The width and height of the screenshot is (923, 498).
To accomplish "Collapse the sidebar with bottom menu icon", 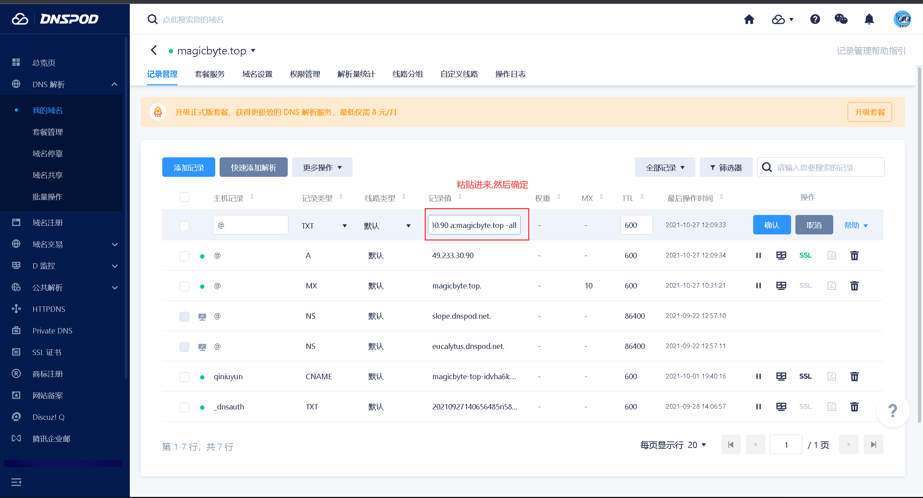I will [x=16, y=482].
